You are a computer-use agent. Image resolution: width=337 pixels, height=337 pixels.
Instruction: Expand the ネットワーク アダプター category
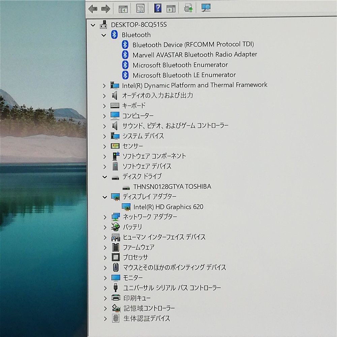click(105, 217)
